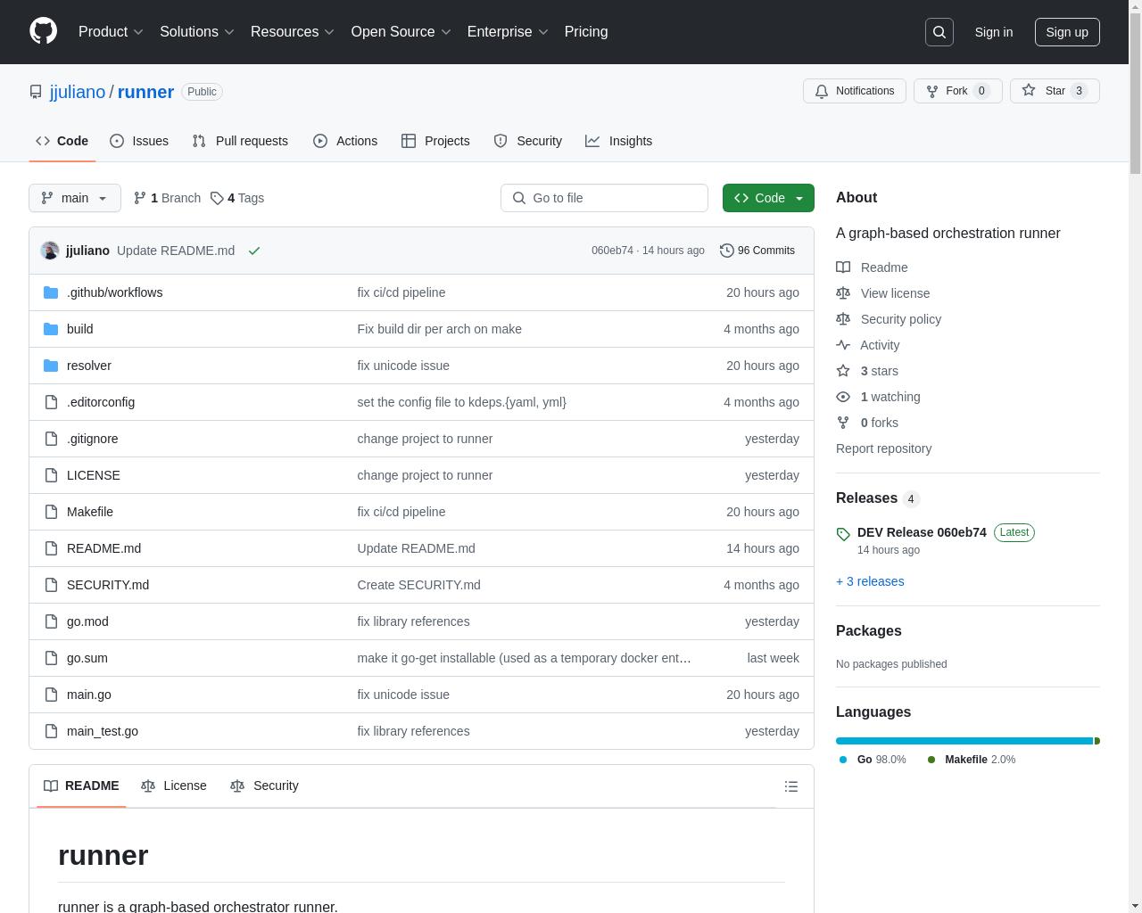Click the file icon beside main.go
Viewport: 1142px width, 913px height.
[51, 695]
